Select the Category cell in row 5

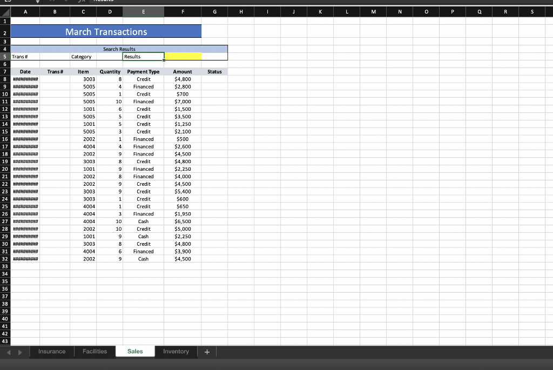point(83,56)
